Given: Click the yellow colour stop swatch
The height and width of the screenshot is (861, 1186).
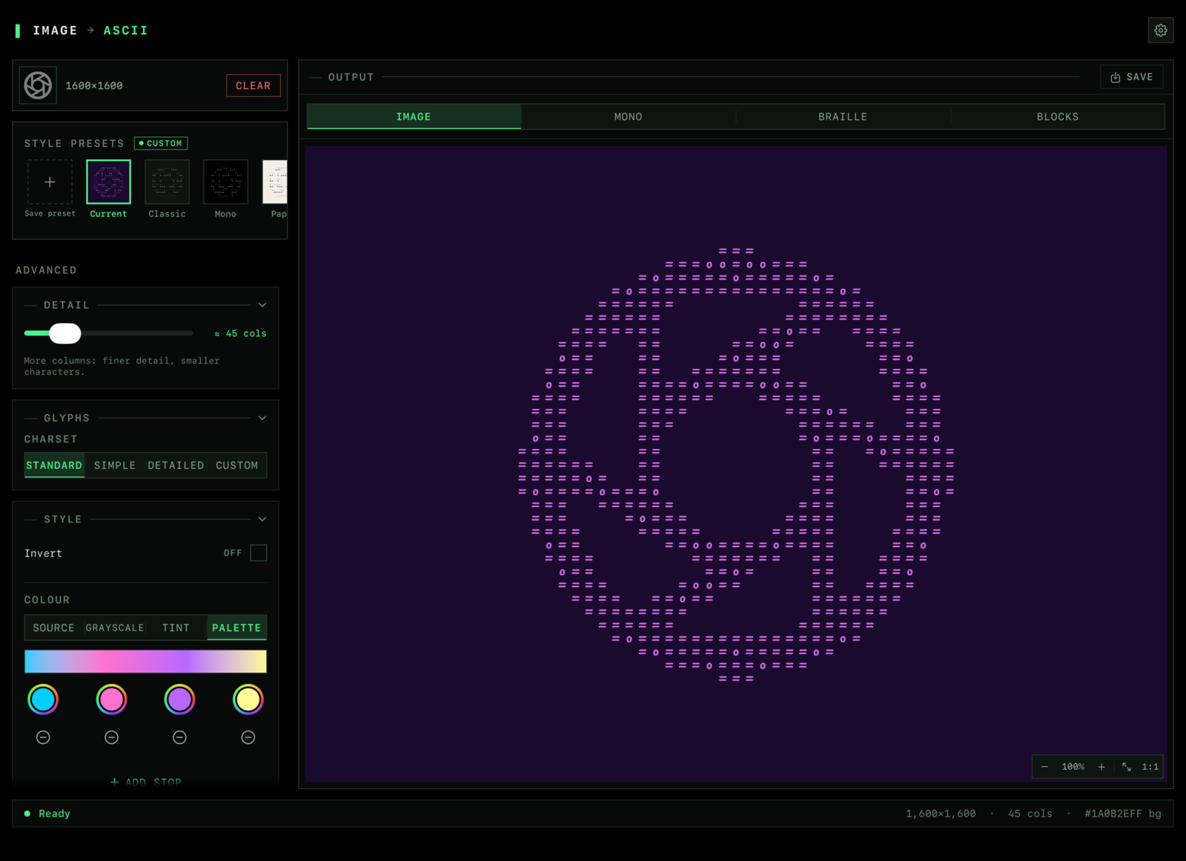Looking at the screenshot, I should [248, 699].
